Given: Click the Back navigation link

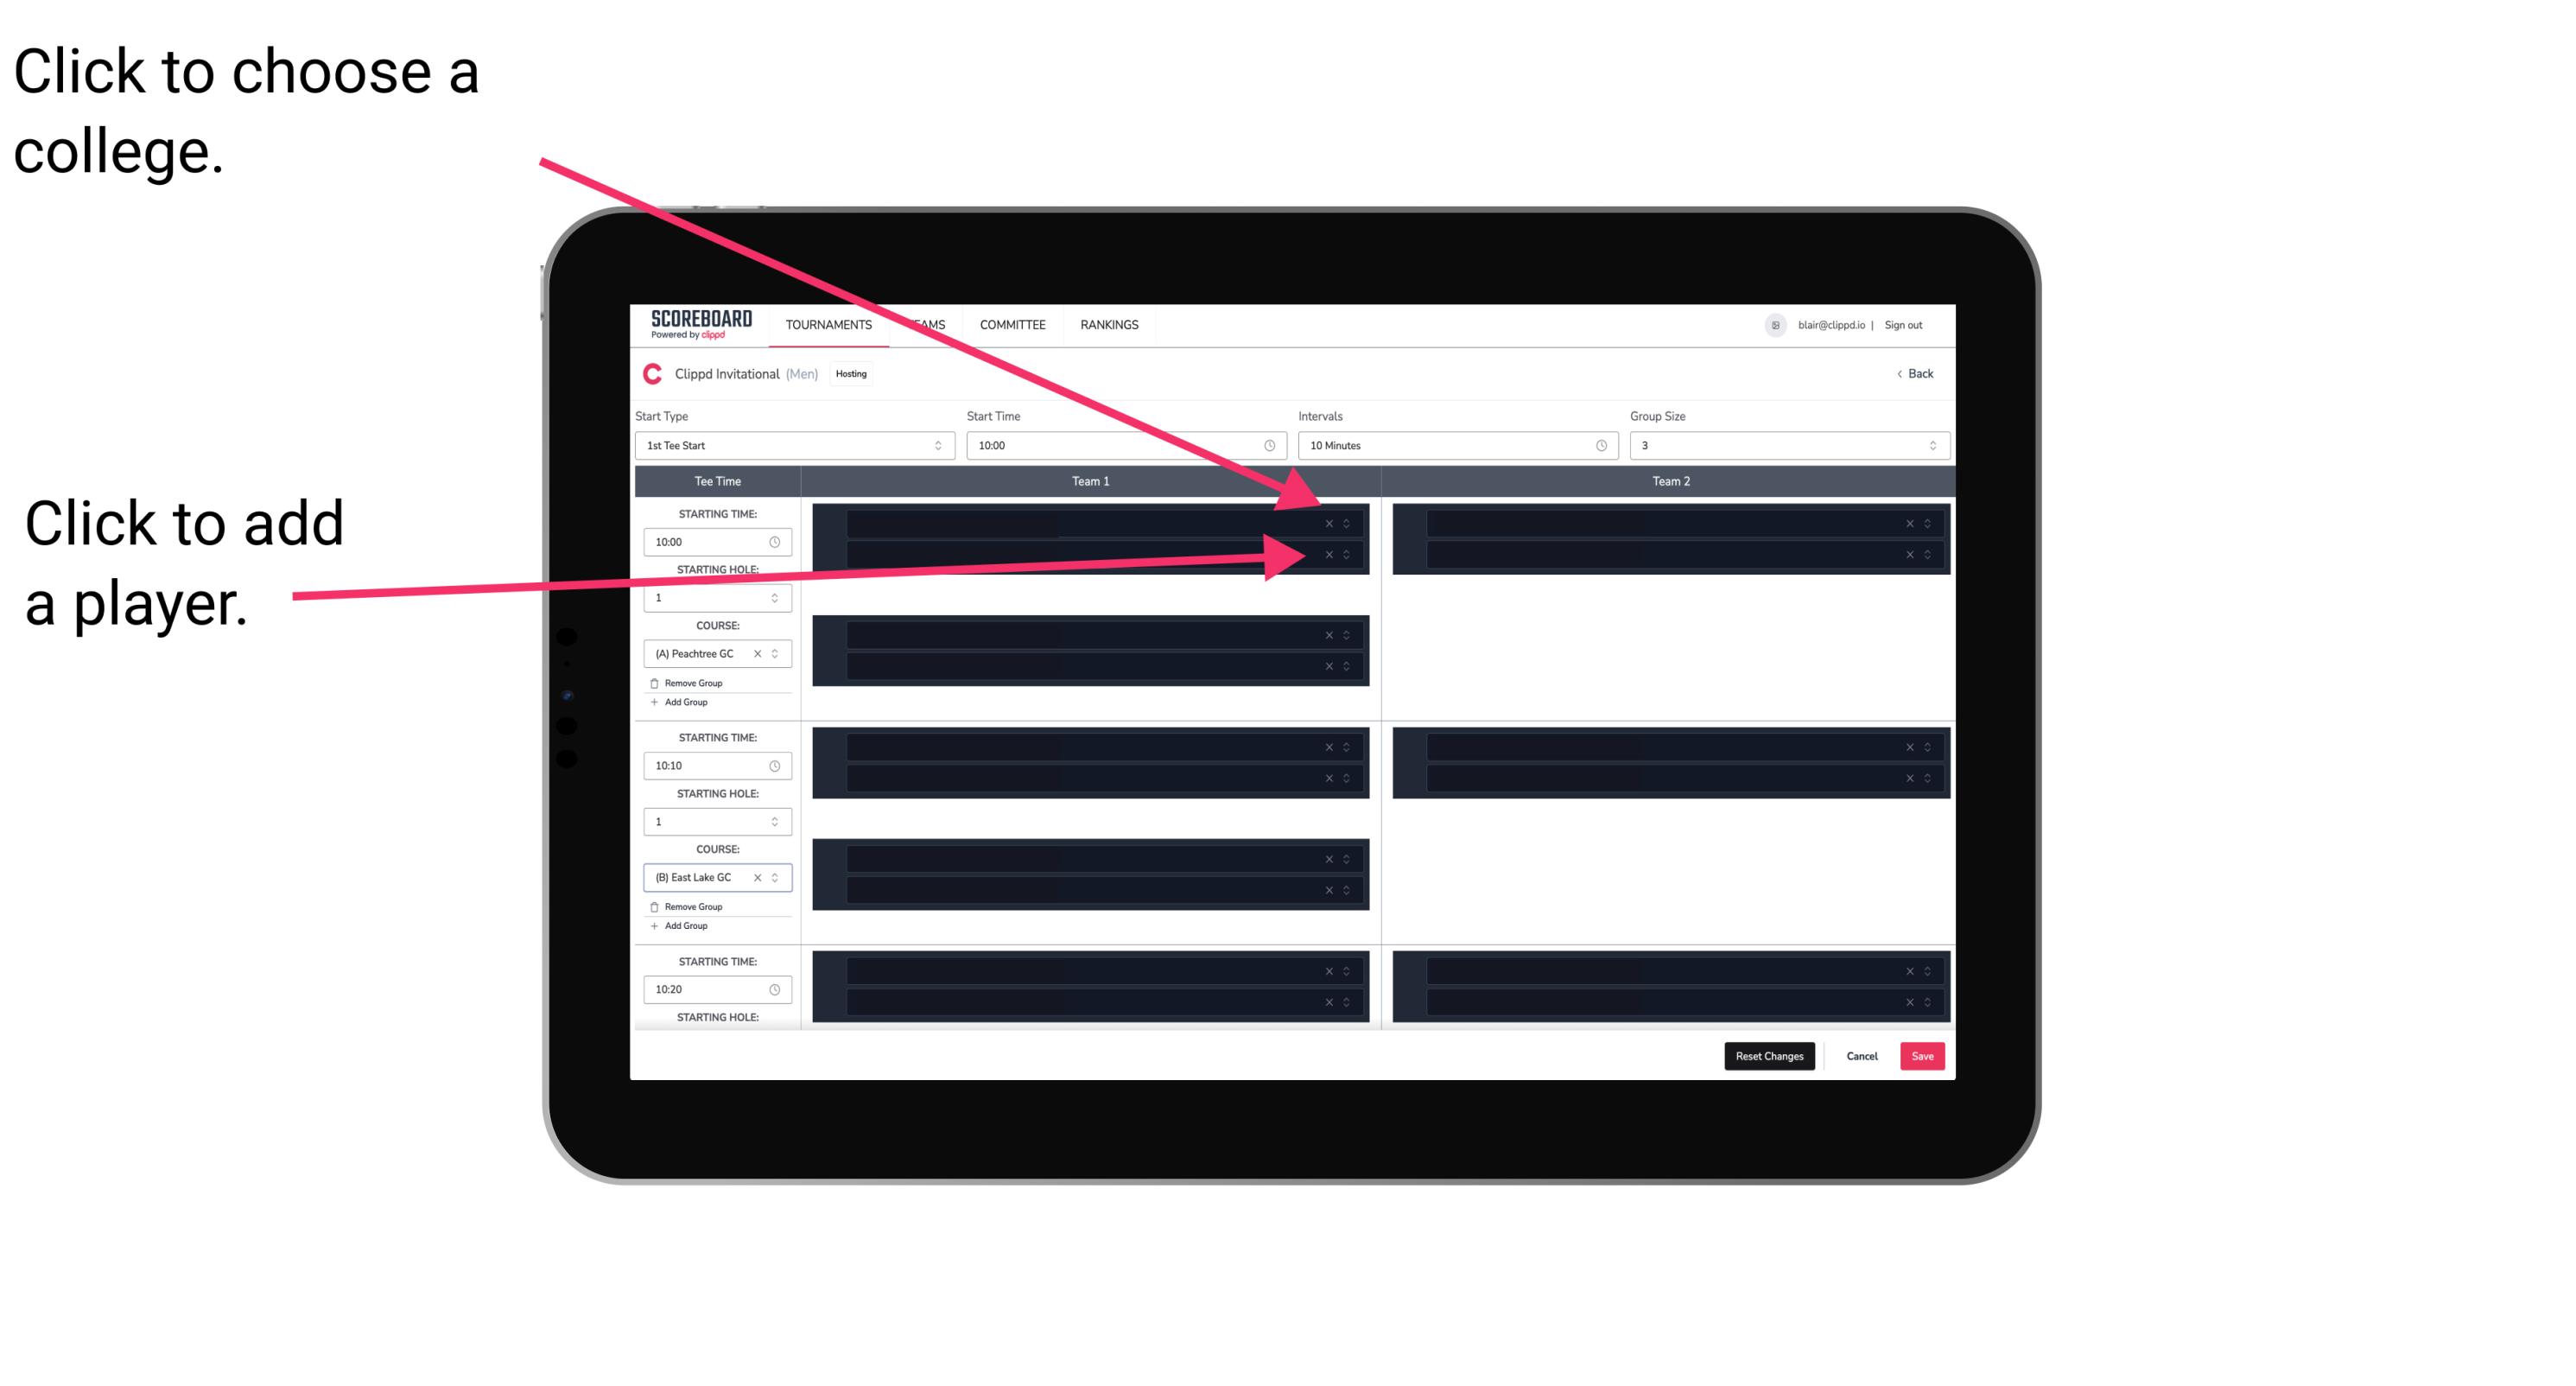Looking at the screenshot, I should pos(1916,372).
